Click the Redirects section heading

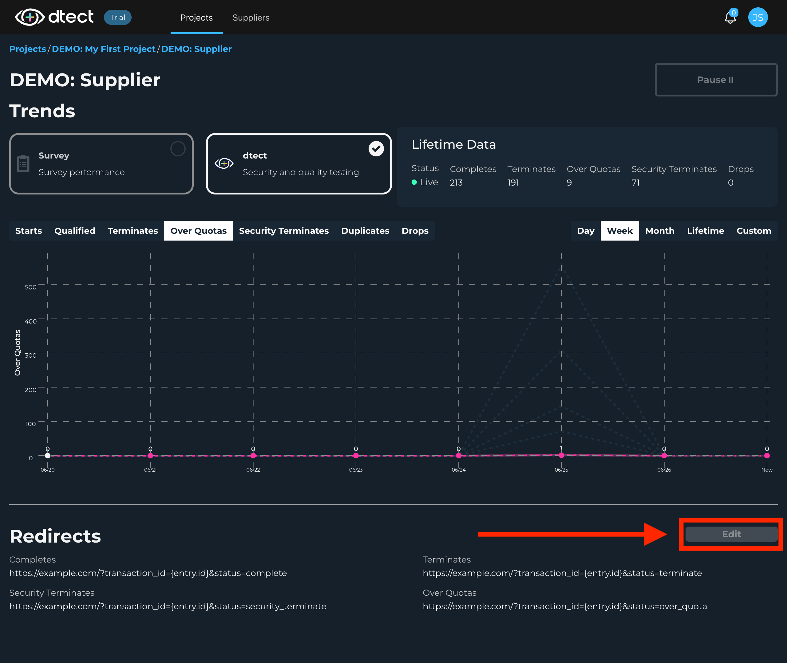pos(55,536)
